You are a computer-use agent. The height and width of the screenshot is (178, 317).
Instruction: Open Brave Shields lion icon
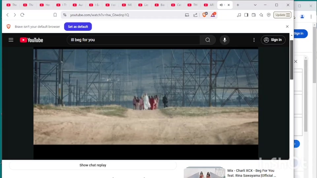204,15
